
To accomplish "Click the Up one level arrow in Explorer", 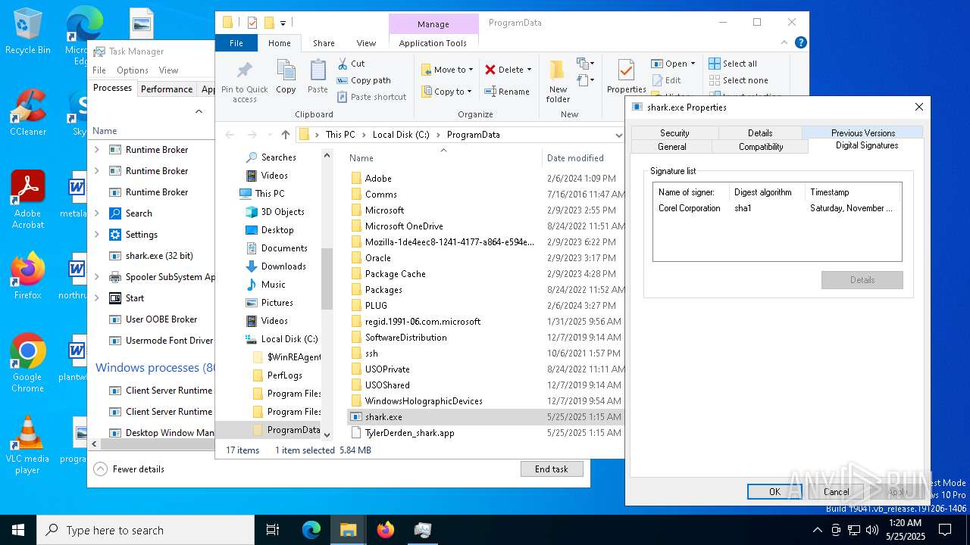I will pos(285,135).
